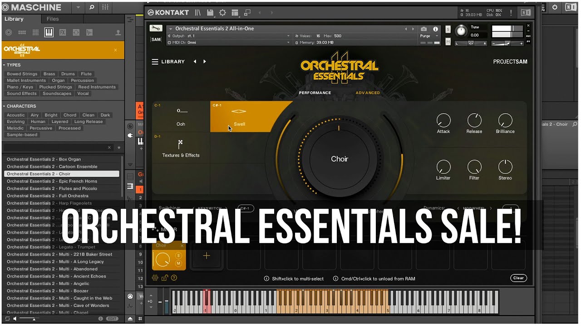Viewport: 581px width, 326px height.
Task: Open the LIBRARY hamburger menu
Action: [x=155, y=62]
